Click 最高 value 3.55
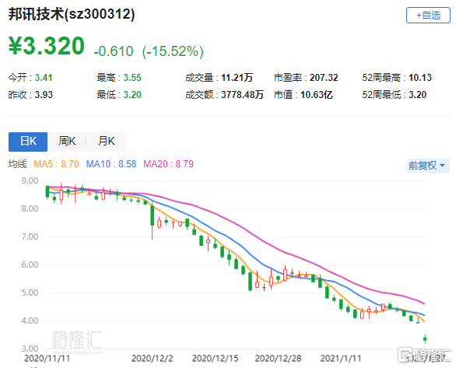456x368 pixels. [x=132, y=78]
